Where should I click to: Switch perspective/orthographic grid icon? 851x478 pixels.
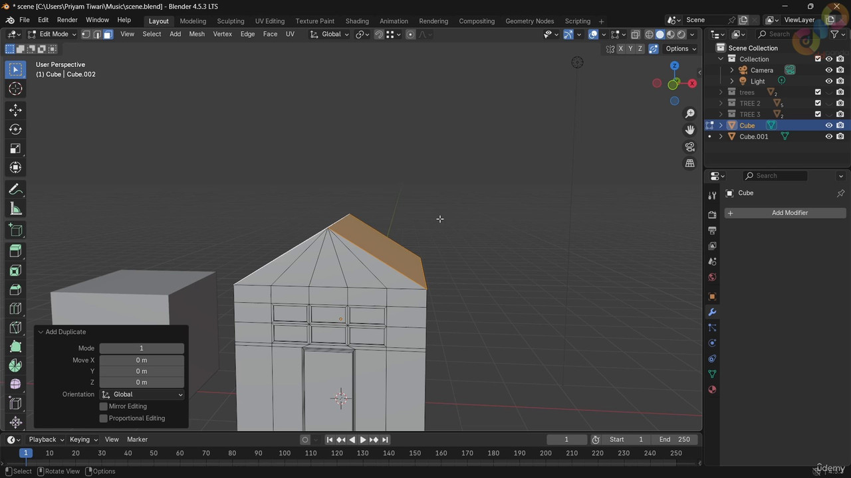coord(690,163)
